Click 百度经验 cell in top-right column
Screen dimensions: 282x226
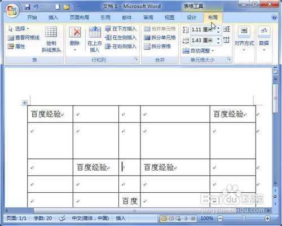click(228, 114)
